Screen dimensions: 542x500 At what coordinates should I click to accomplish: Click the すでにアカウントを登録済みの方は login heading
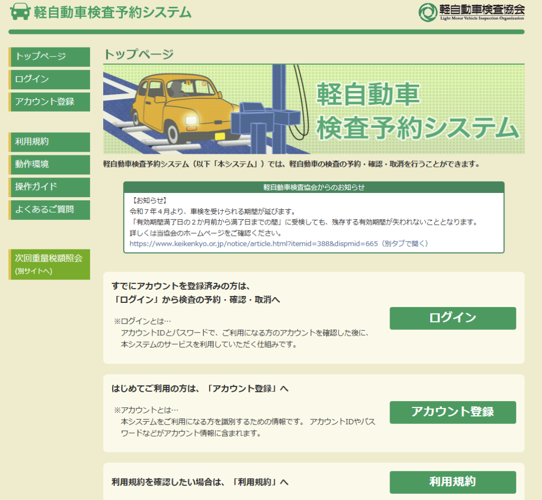click(196, 293)
